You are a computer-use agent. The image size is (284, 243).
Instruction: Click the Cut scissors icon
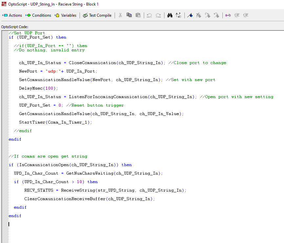pyautogui.click(x=120, y=15)
